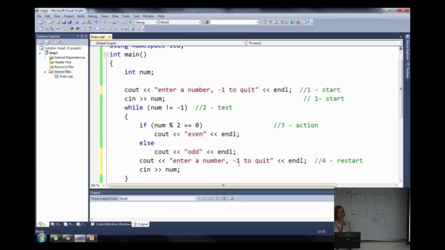
Task: Click the Save All toolbar icon
Action: (70, 22)
